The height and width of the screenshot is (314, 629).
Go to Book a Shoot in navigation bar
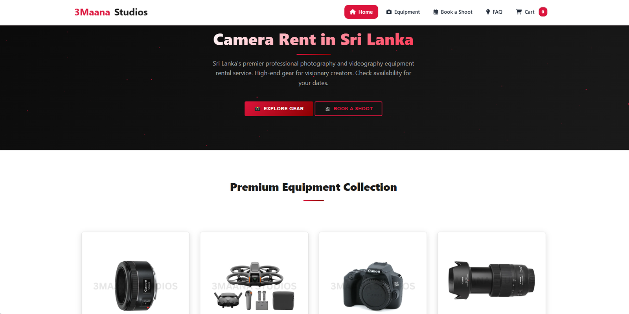pyautogui.click(x=453, y=12)
